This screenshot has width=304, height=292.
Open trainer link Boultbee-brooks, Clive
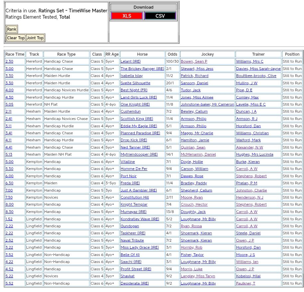click(x=256, y=76)
